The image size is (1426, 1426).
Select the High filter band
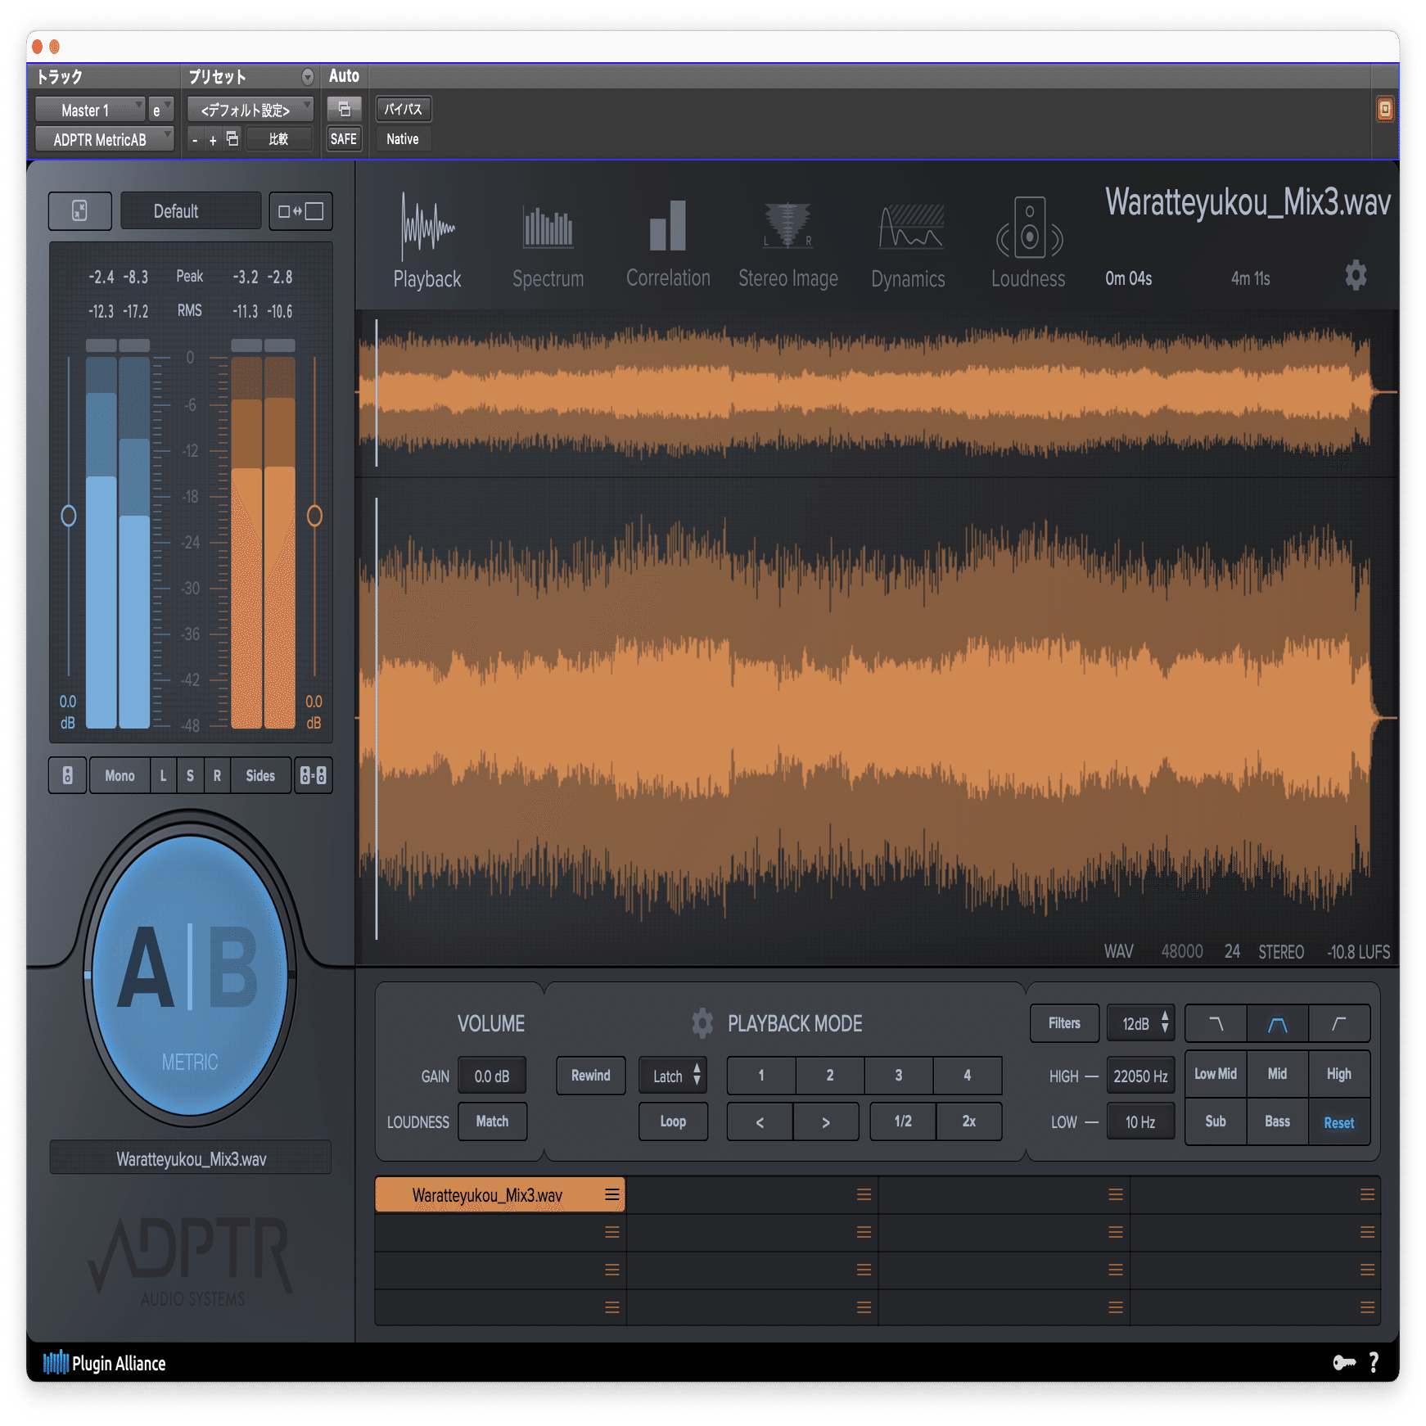click(1339, 1074)
